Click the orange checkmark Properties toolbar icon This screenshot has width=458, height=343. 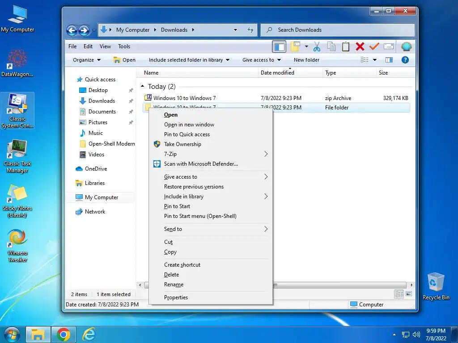tap(374, 46)
